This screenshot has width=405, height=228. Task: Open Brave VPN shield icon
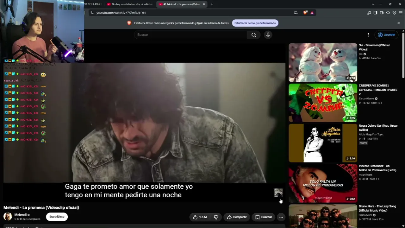tap(394, 13)
